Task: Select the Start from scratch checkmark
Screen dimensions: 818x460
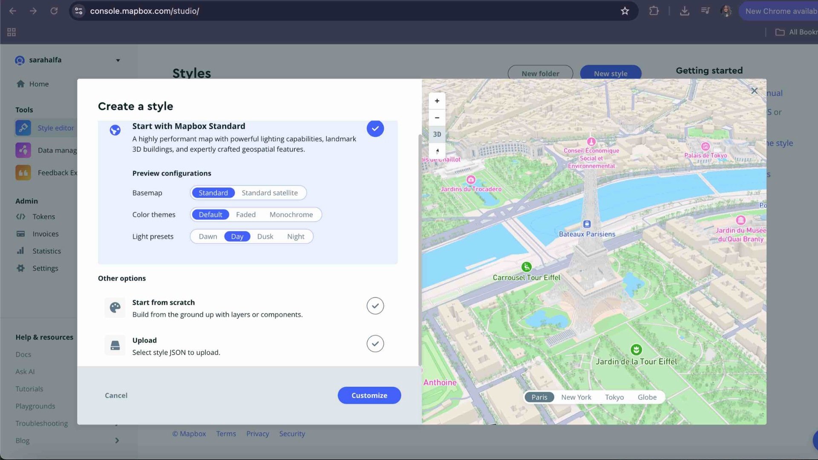Action: point(375,306)
